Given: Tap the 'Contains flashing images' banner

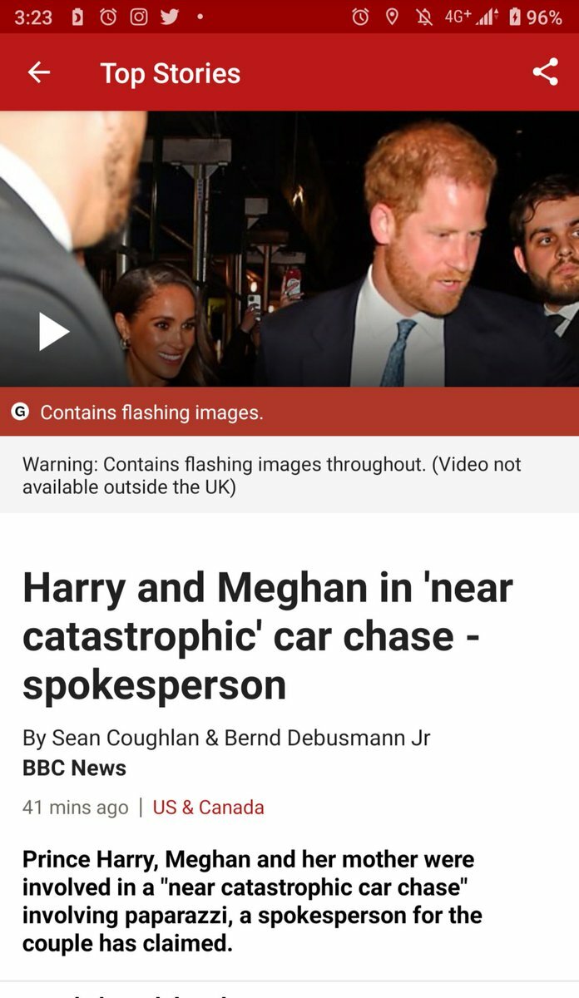Looking at the screenshot, I should click(289, 412).
